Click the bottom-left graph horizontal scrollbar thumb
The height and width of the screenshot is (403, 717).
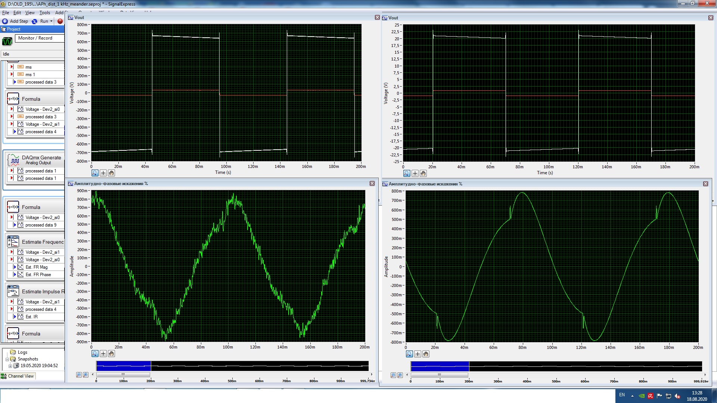click(x=123, y=375)
